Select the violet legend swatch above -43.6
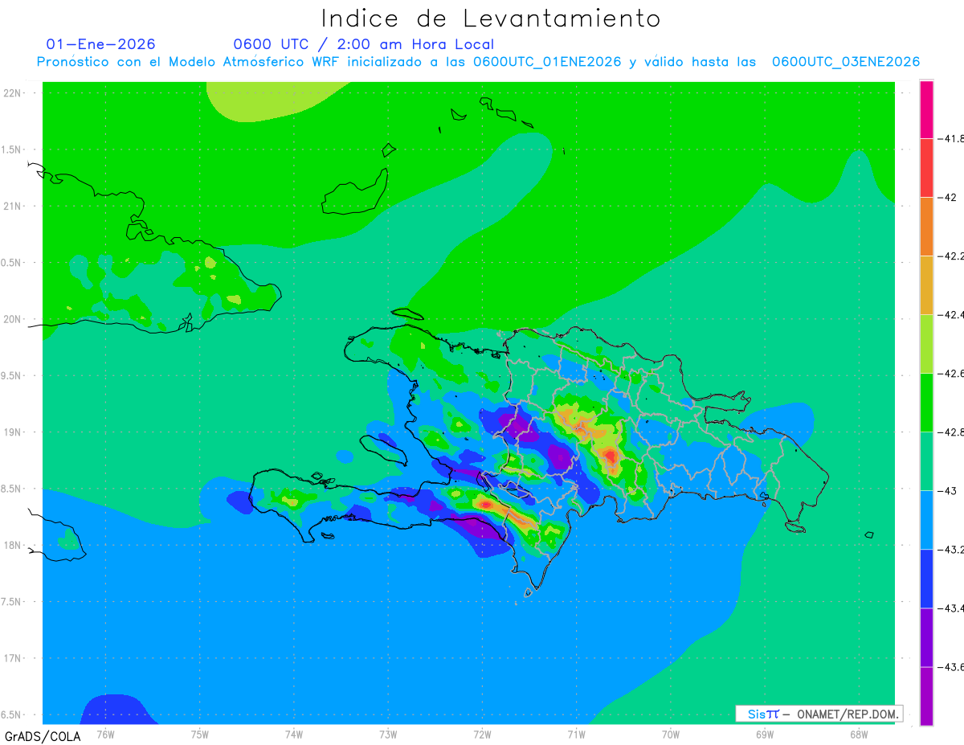This screenshot has width=964, height=745. point(926,637)
